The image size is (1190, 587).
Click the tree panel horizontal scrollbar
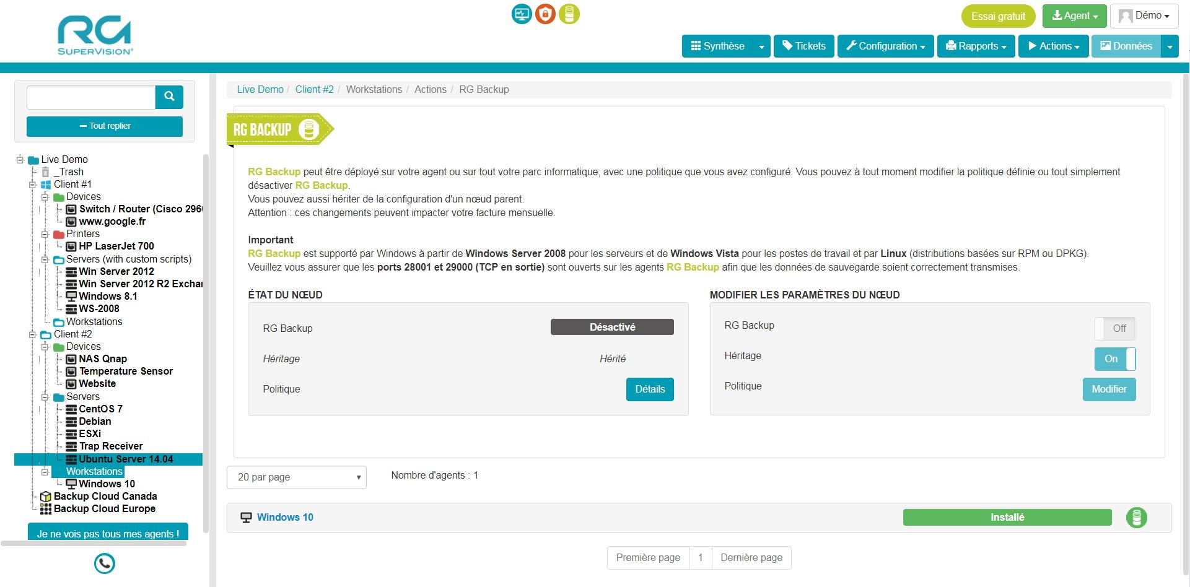[94, 544]
